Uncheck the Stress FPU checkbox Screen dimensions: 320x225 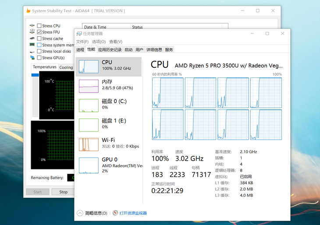tap(39, 32)
